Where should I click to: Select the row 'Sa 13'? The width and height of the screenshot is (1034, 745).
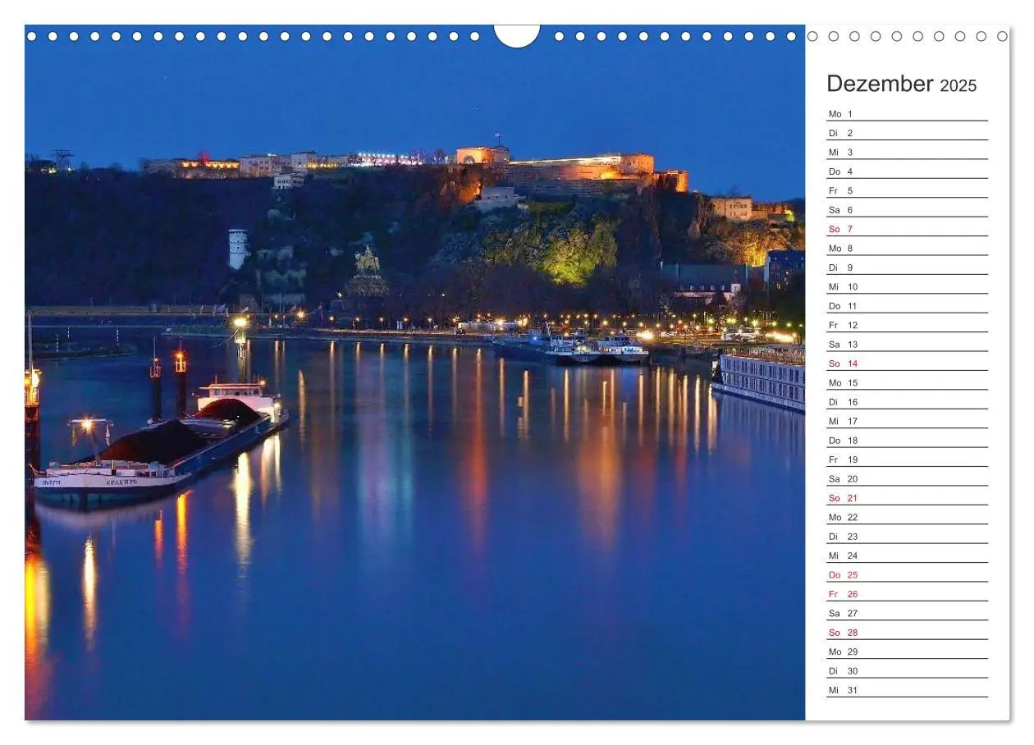pos(908,344)
